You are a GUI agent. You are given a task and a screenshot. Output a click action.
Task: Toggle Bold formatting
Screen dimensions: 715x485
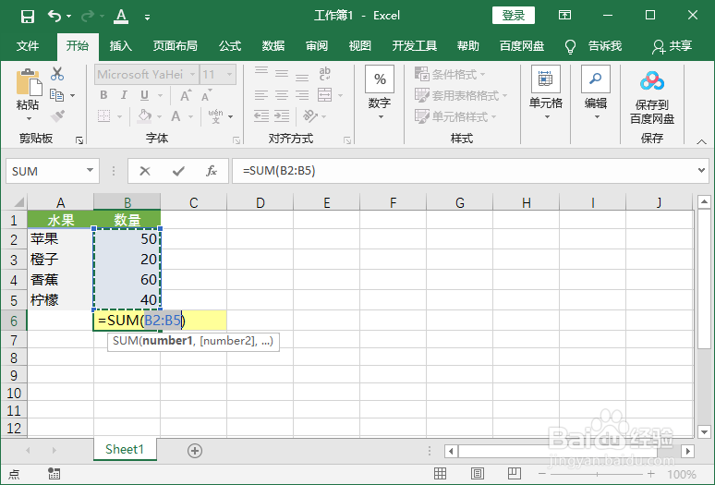103,95
